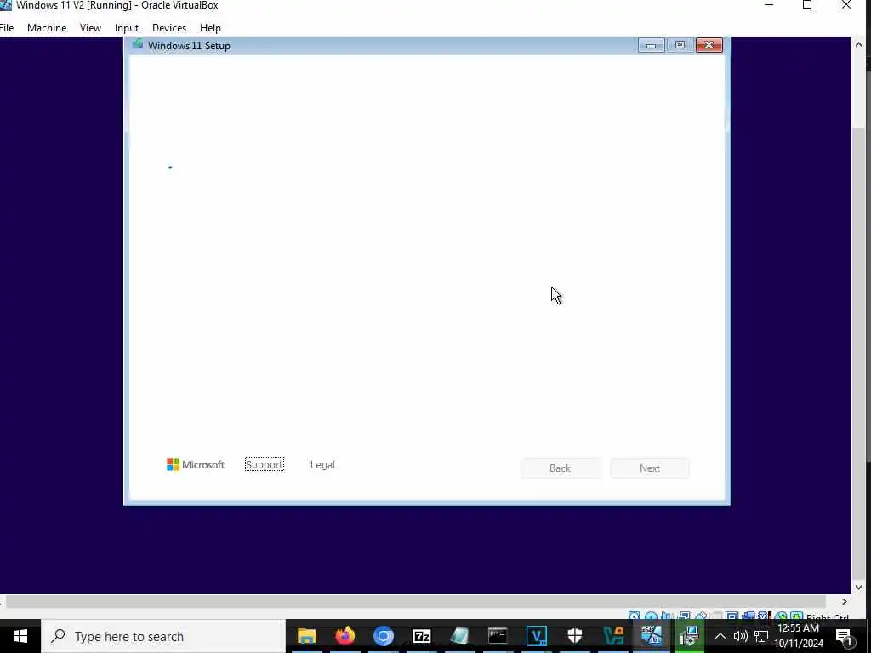Image resolution: width=871 pixels, height=653 pixels.
Task: Open the Machine menu
Action: point(47,28)
